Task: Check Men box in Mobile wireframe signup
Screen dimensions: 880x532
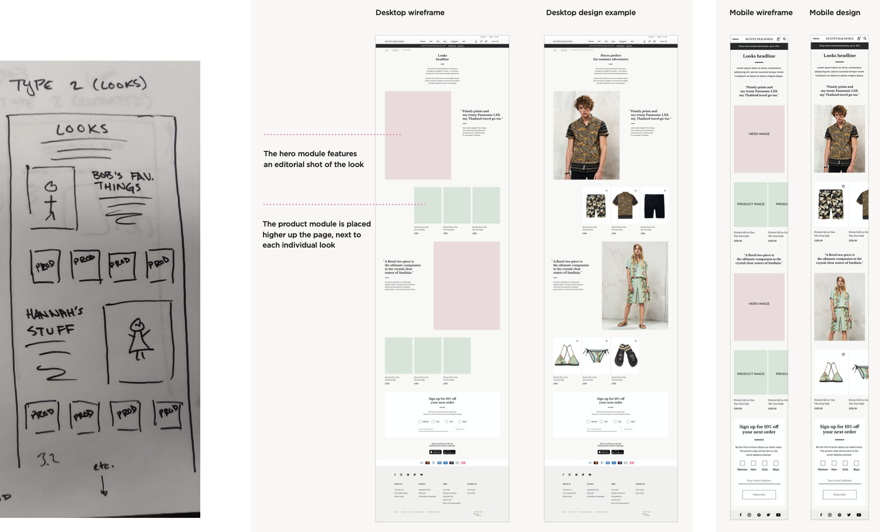Action: (753, 463)
